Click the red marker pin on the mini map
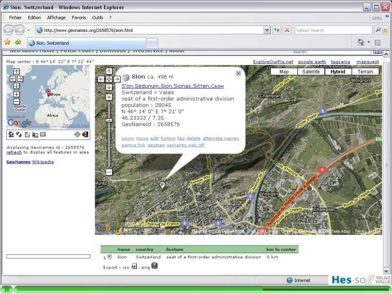 [48, 93]
